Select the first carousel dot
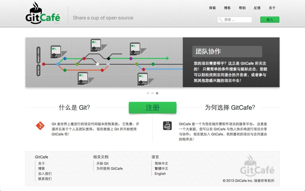Screen dimensions: 305x191 tap(148, 93)
